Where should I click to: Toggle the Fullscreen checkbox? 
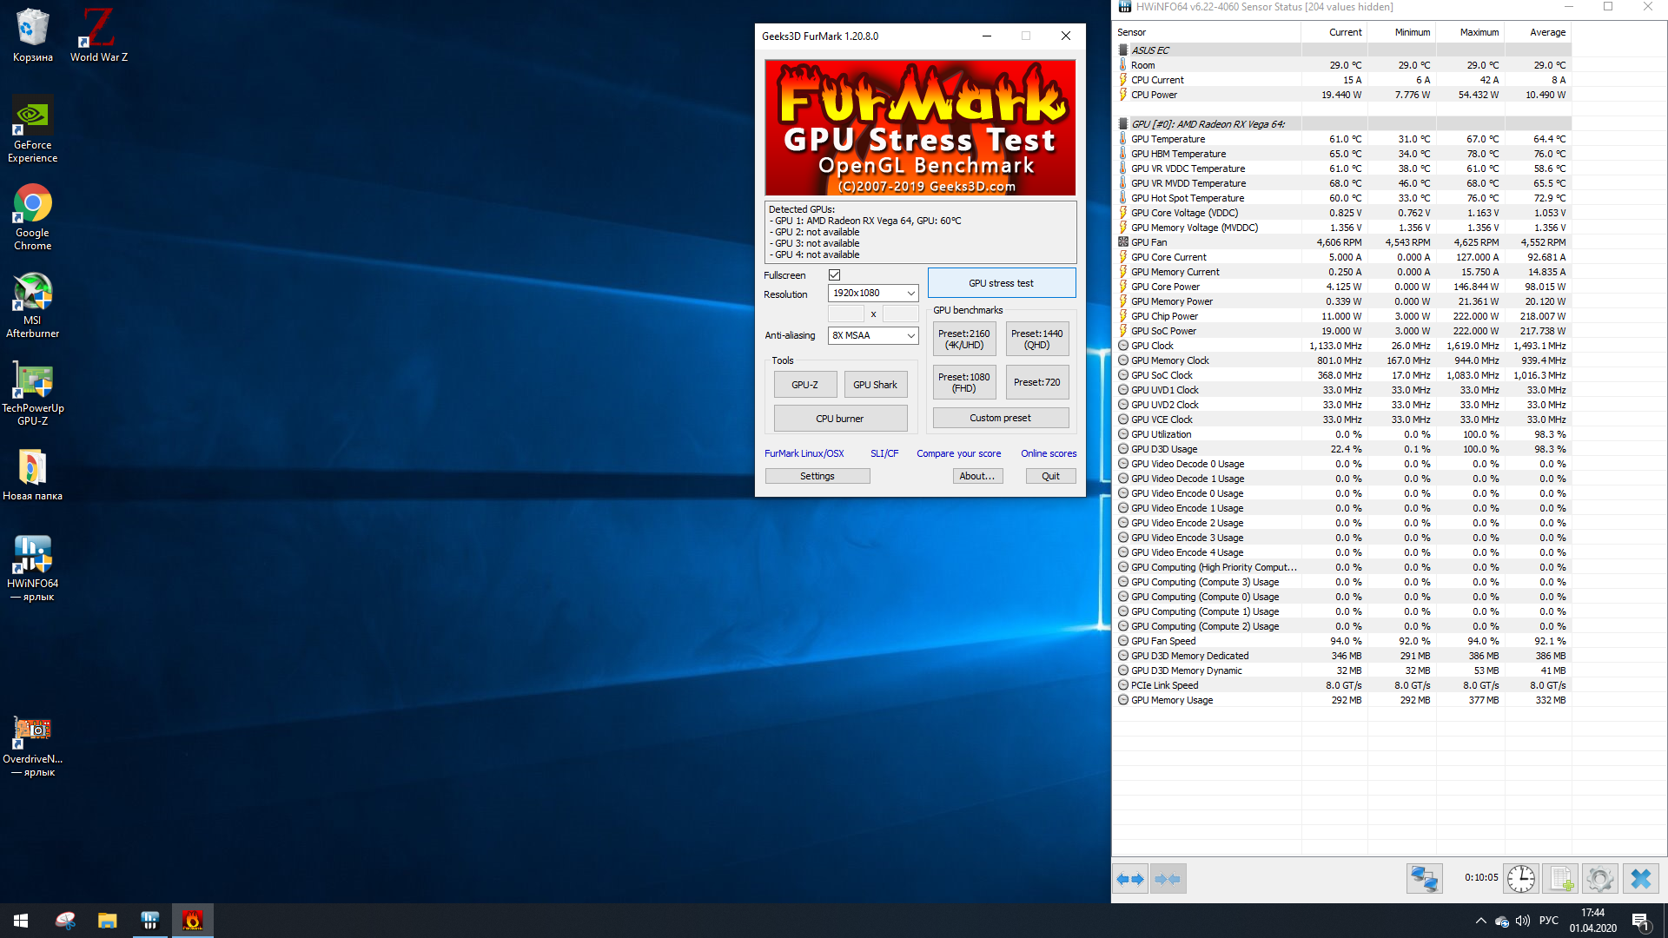point(834,275)
